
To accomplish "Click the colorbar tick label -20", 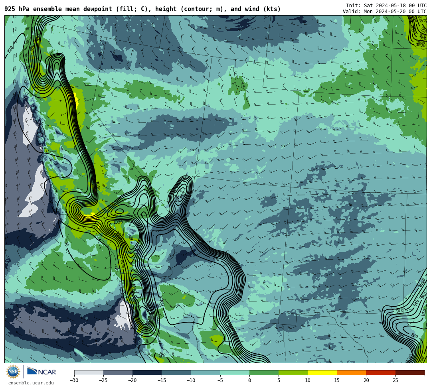I will pos(132,380).
